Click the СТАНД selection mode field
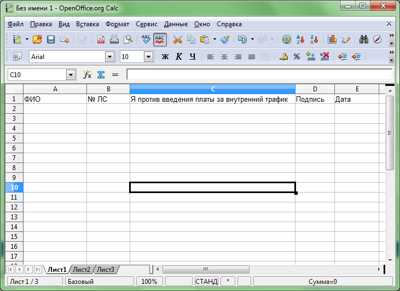400x291 pixels. [x=206, y=281]
